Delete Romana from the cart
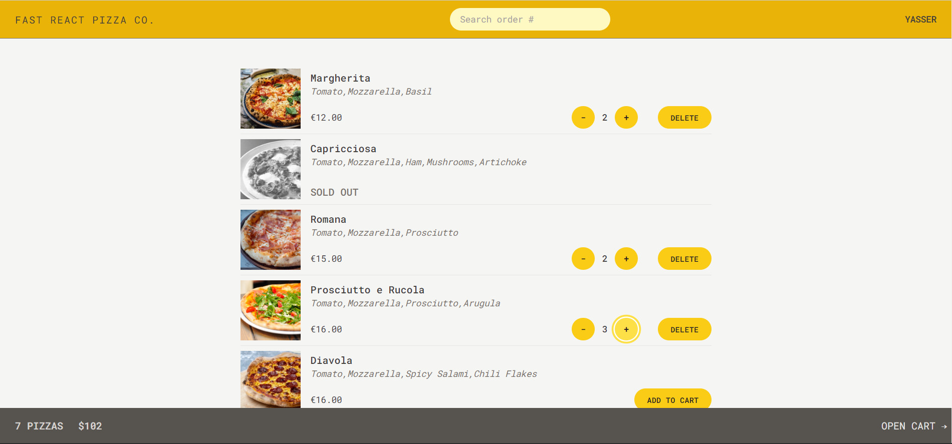This screenshot has height=444, width=952. pyautogui.click(x=684, y=259)
